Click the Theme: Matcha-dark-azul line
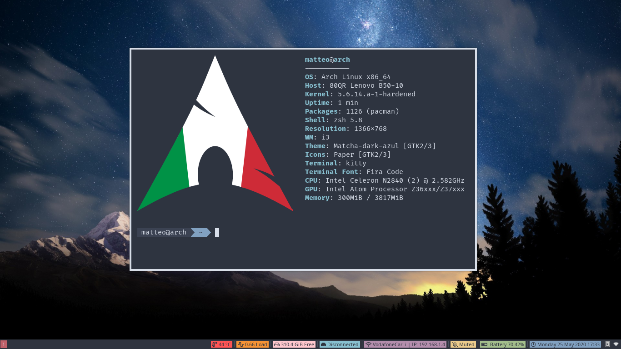This screenshot has height=349, width=621. [x=371, y=146]
